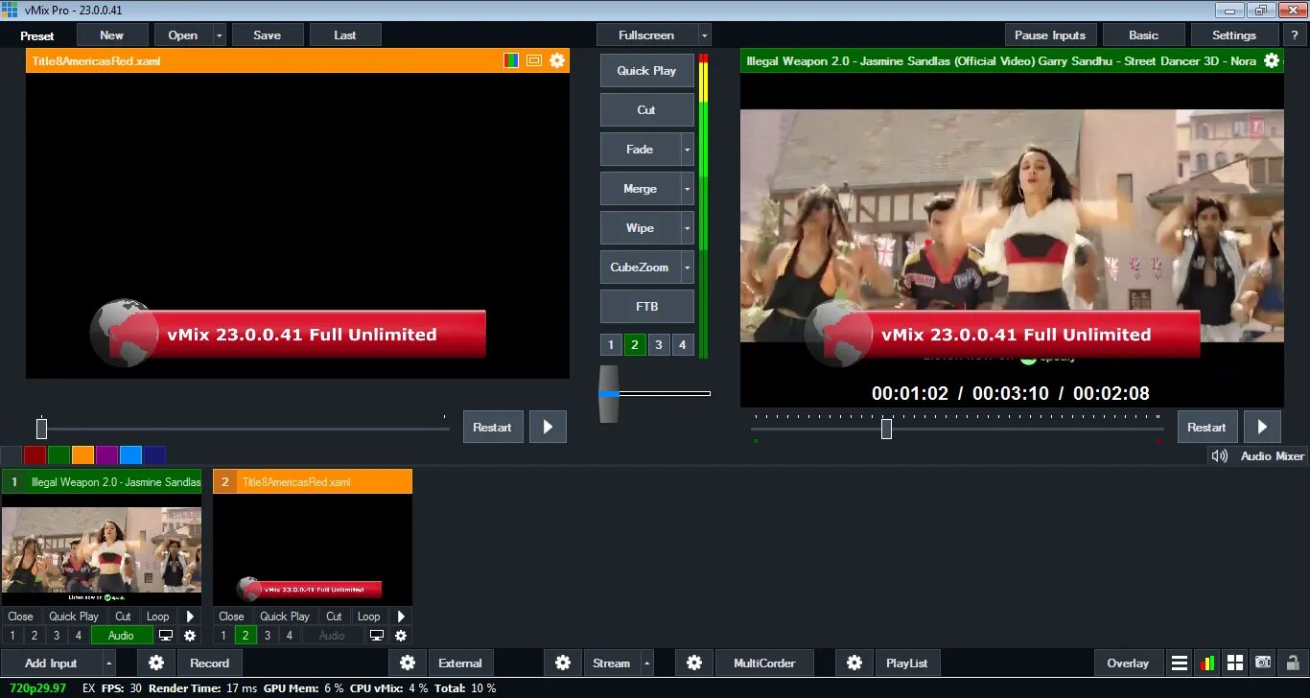Screen dimensions: 1310x698
Task: Expand the Add Input arrow menu
Action: 109,663
